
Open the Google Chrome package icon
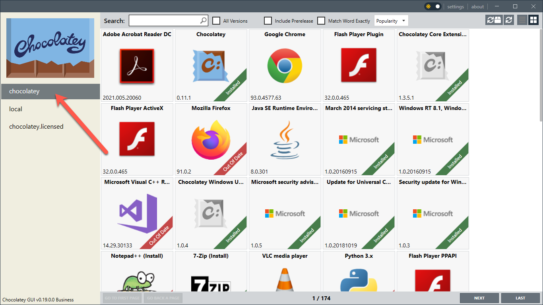285,66
